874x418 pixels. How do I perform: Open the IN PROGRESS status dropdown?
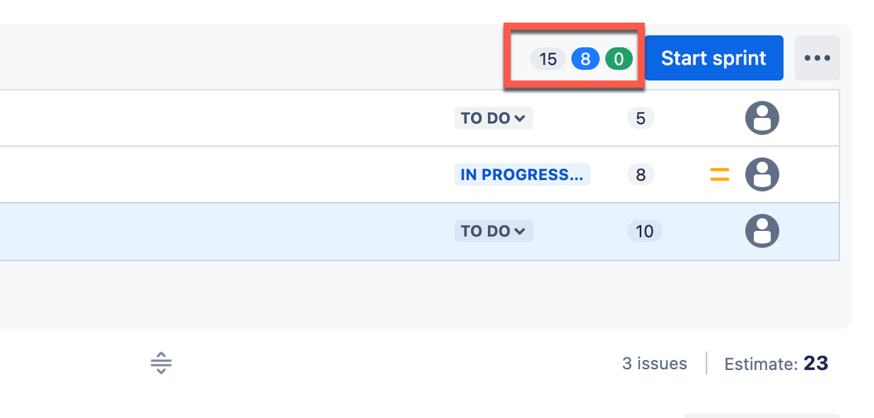point(522,175)
